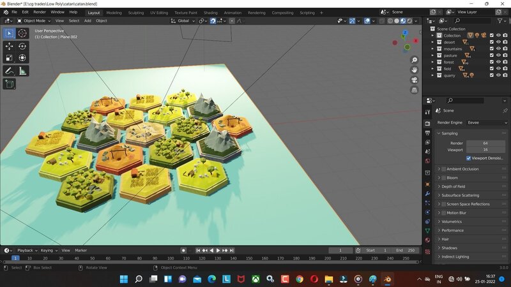
Task: Uncheck the Viewport Denoising checkbox
Action: point(469,158)
